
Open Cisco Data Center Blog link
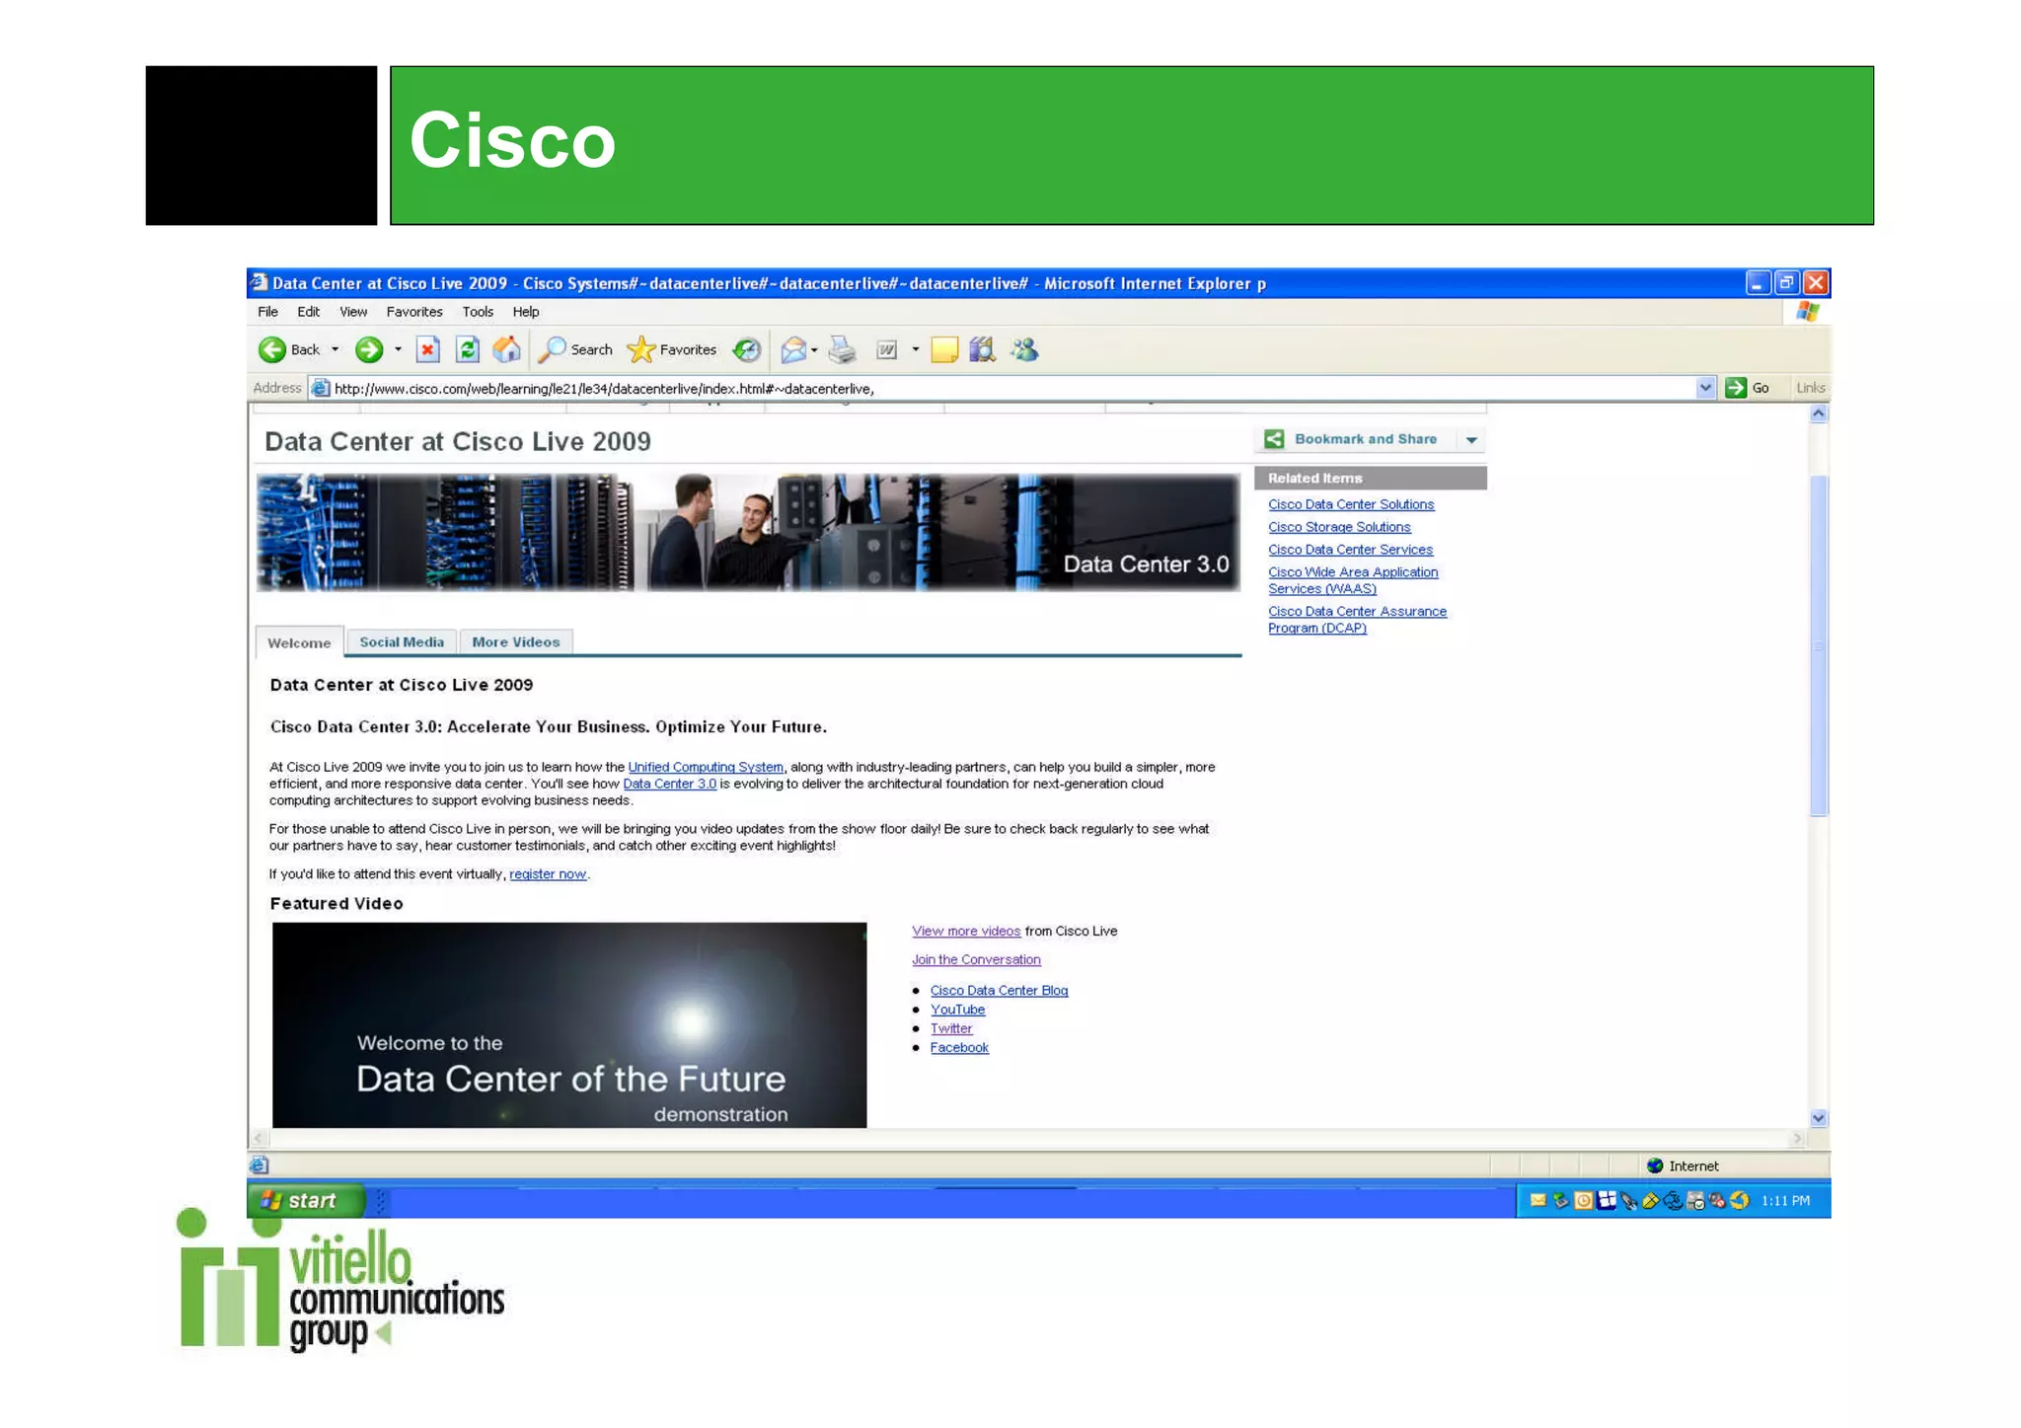[999, 990]
